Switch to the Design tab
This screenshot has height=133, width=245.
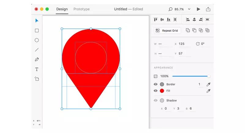click(x=62, y=9)
